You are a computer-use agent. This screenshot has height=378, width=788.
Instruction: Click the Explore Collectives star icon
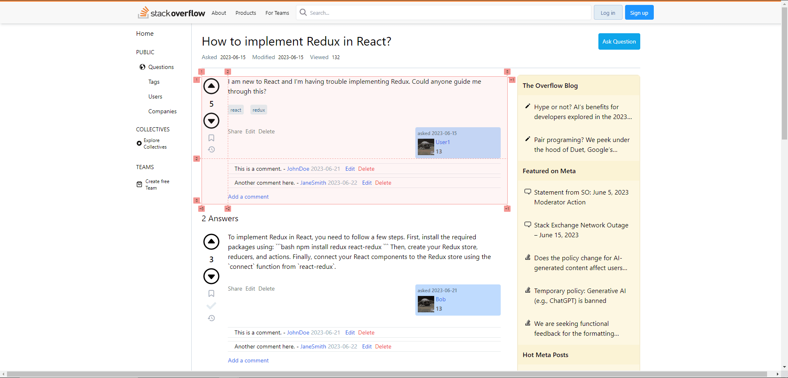139,143
